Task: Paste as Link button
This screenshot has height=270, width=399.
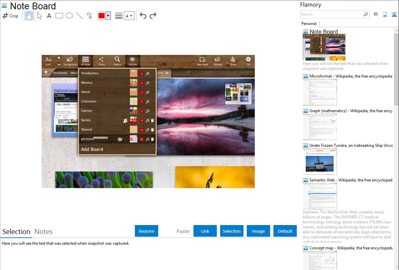Action: (x=205, y=231)
